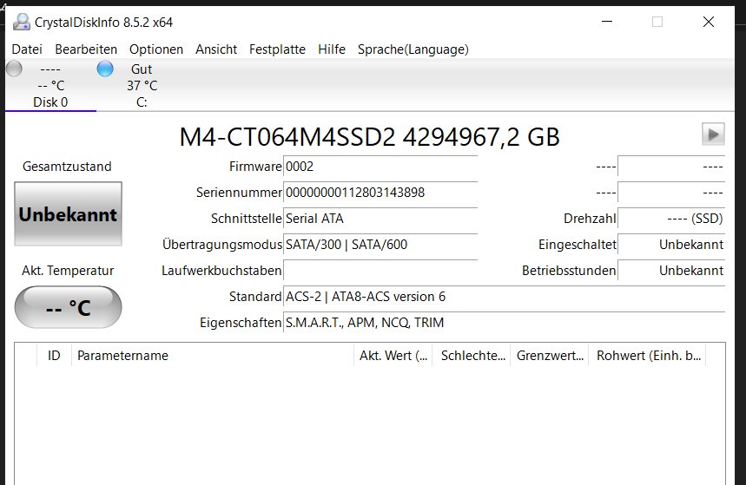This screenshot has width=746, height=485.
Task: Click the Schlechte... column header
Action: [x=471, y=356]
